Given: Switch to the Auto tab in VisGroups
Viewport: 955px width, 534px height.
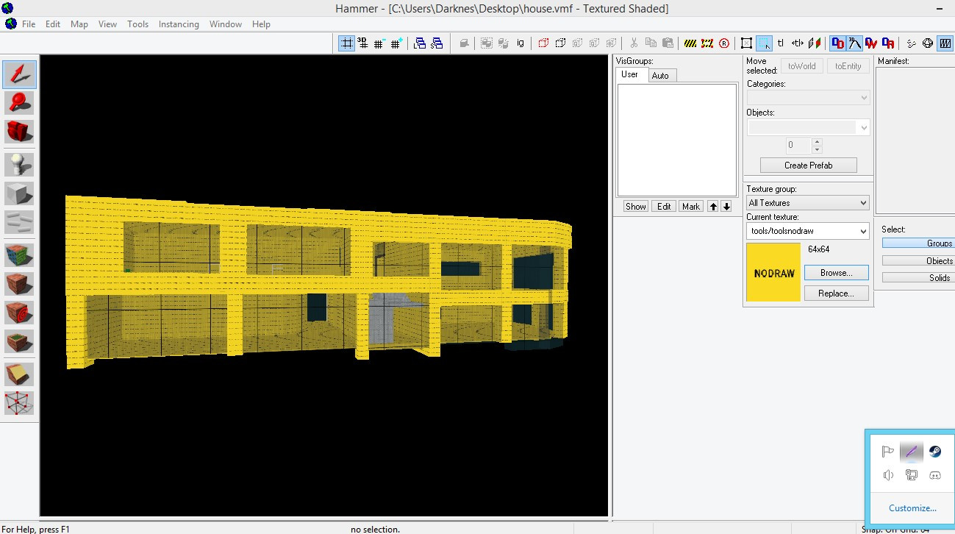Looking at the screenshot, I should click(660, 74).
